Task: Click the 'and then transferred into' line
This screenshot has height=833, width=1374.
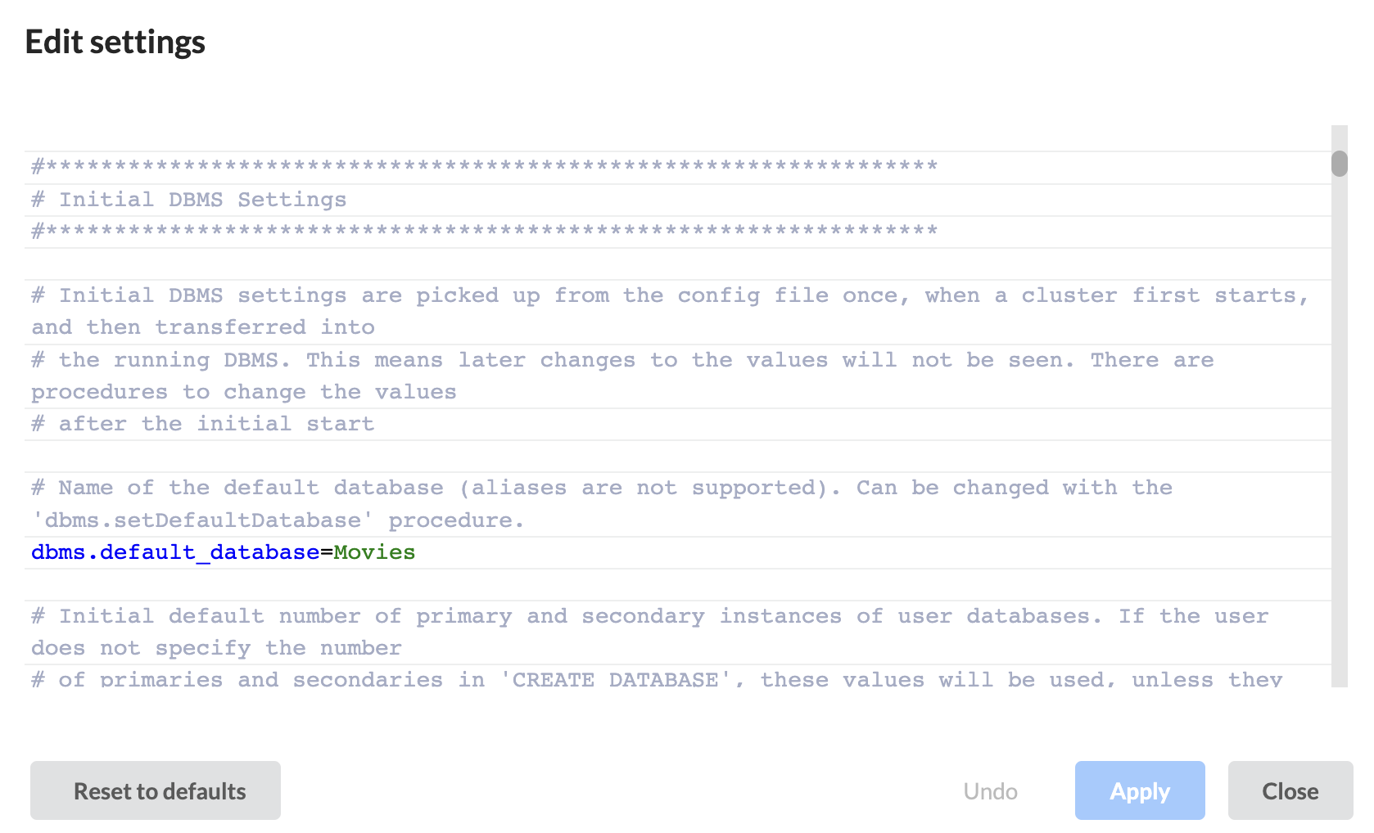Action: (x=203, y=327)
